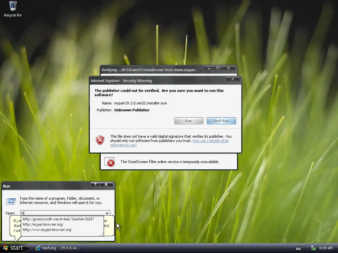
Task: Open 'How can I decide what software to run?' link
Action: 169,143
